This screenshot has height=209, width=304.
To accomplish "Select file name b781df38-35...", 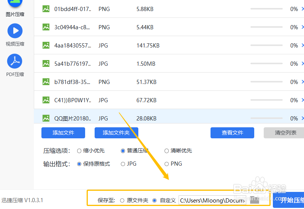I will click(x=72, y=82).
